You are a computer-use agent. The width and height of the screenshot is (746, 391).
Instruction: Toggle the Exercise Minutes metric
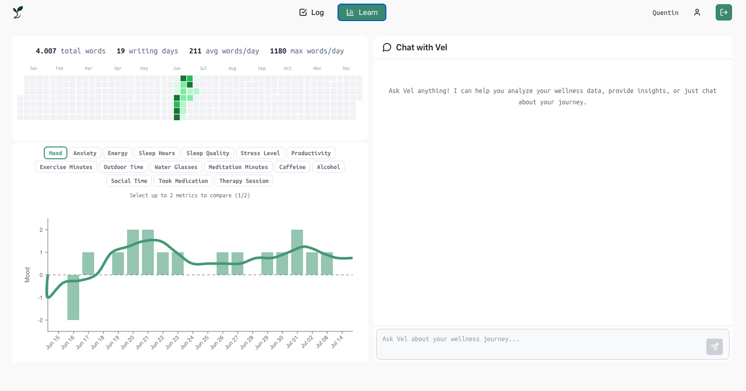[66, 167]
